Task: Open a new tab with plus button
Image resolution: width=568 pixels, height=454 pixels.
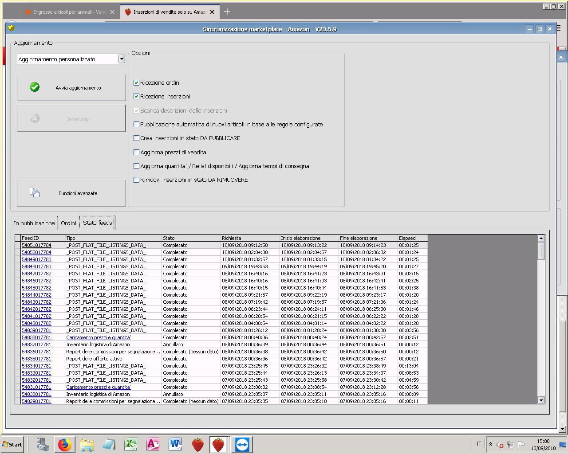Action: (x=227, y=12)
